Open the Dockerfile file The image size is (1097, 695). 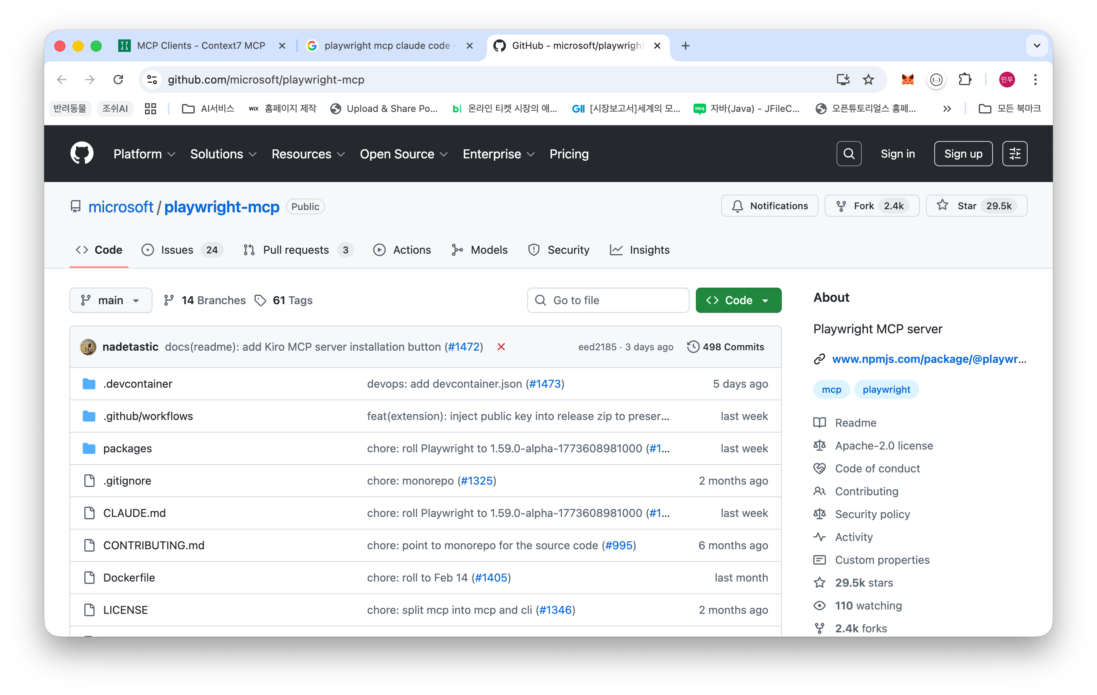pos(129,578)
